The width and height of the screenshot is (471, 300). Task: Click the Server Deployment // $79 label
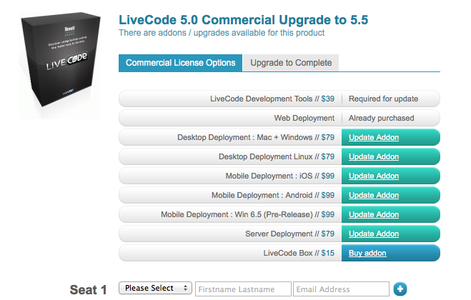coord(289,234)
